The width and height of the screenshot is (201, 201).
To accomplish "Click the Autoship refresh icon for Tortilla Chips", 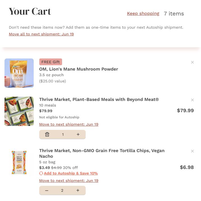I will click(41, 173).
